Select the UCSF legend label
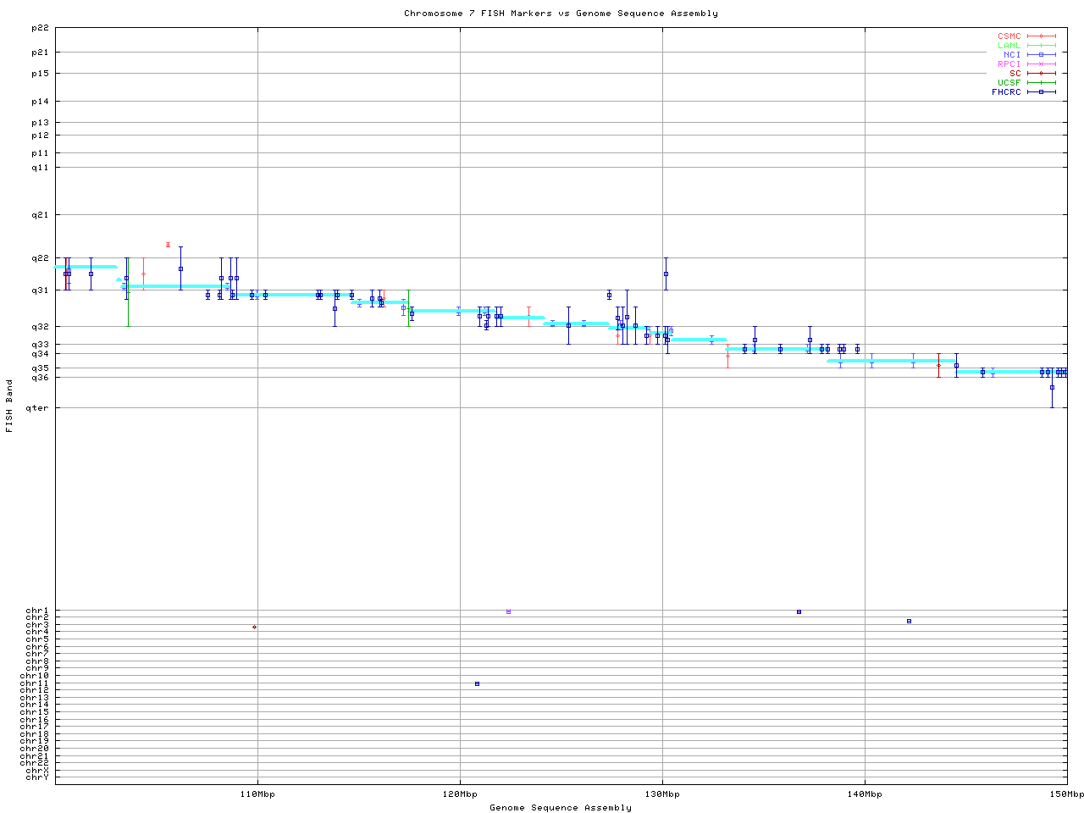 [x=1009, y=82]
